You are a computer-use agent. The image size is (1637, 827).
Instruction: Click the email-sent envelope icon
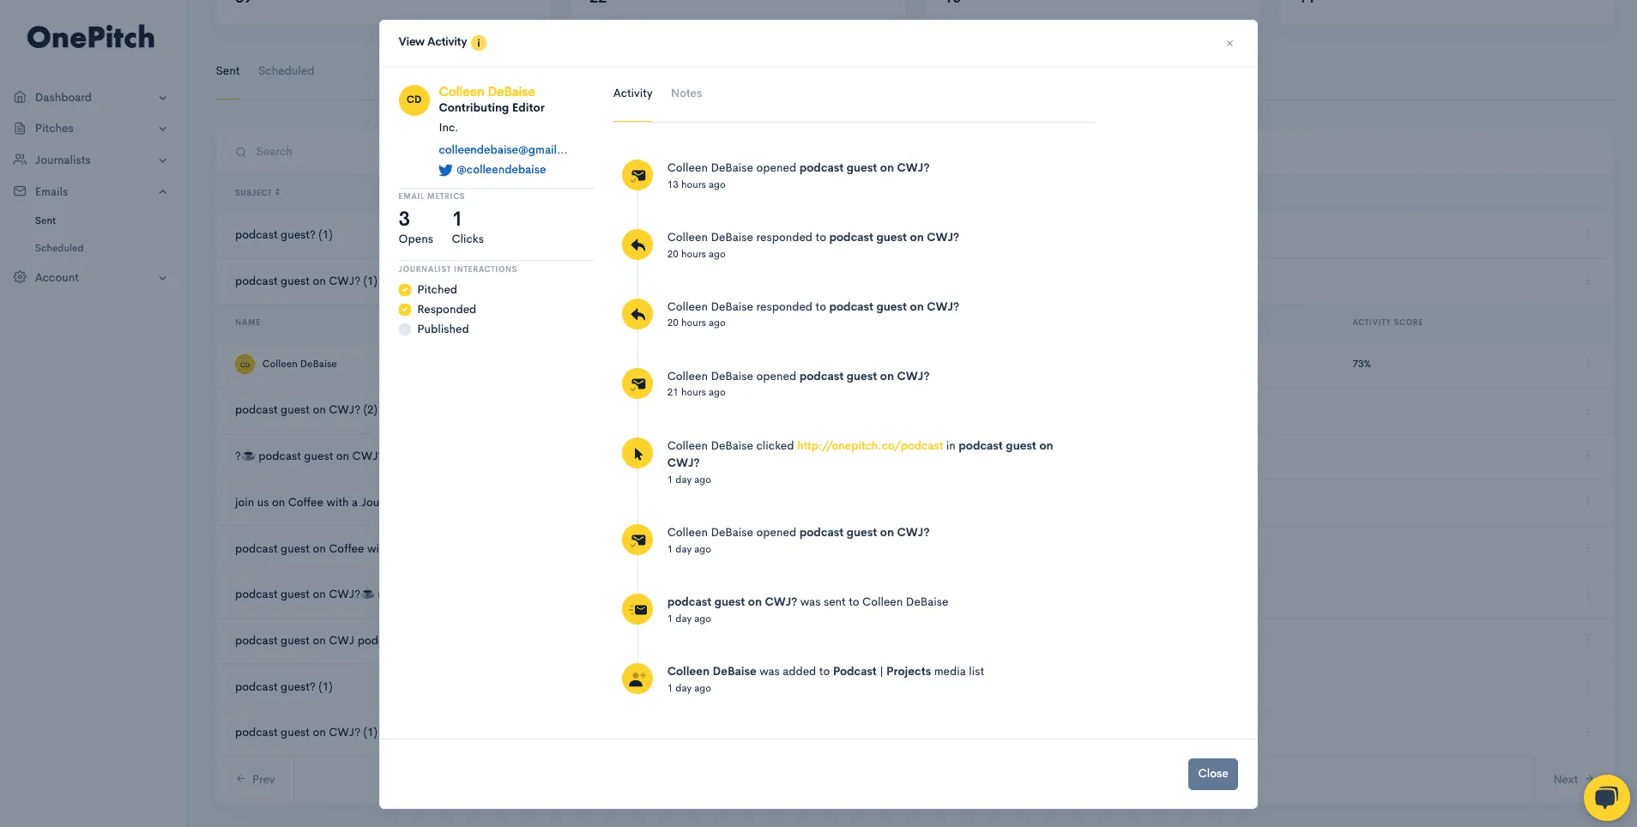coord(637,609)
